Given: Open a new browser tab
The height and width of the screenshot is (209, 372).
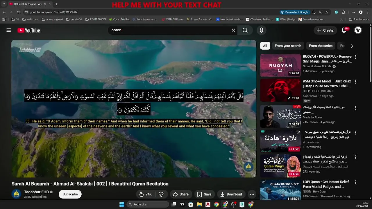Looking at the screenshot, I should click(56, 4).
